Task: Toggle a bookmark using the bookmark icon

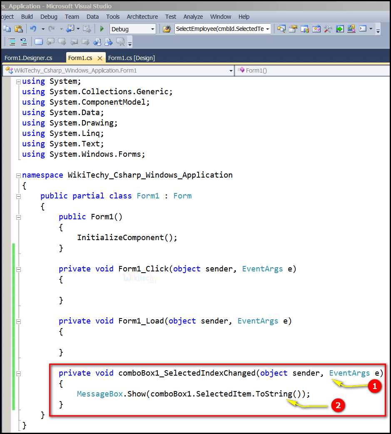Action: (38, 42)
